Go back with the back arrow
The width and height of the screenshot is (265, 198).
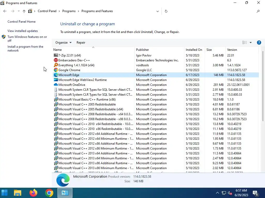[5, 11]
